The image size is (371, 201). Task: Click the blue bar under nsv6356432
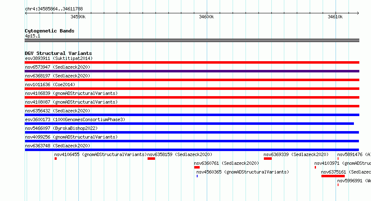(x=192, y=115)
